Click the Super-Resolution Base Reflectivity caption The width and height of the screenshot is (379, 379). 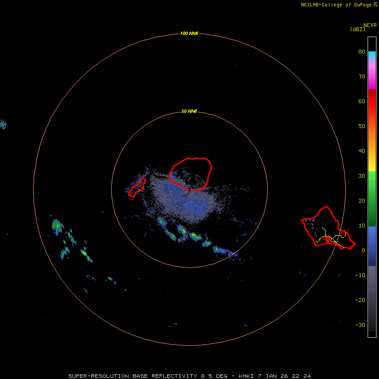(189, 376)
